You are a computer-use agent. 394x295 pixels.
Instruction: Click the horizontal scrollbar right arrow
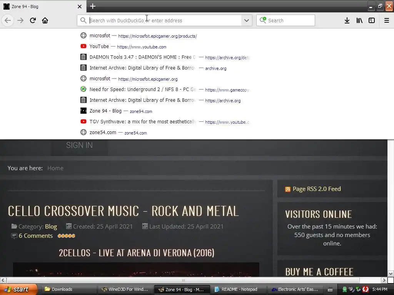[384, 280]
